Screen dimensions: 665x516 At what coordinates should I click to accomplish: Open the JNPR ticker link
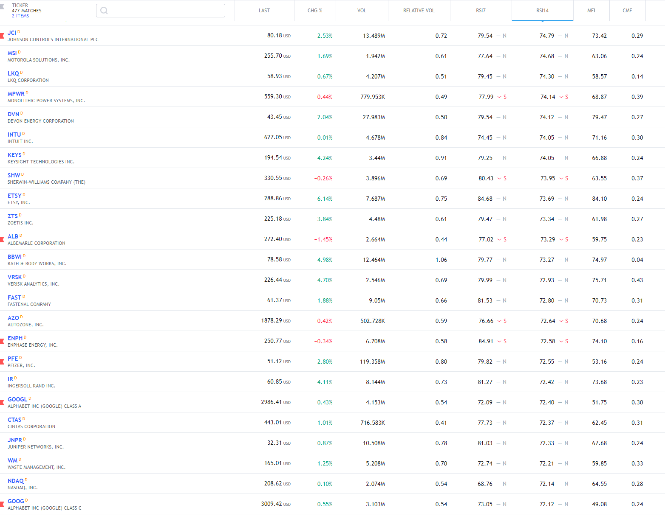coord(15,440)
